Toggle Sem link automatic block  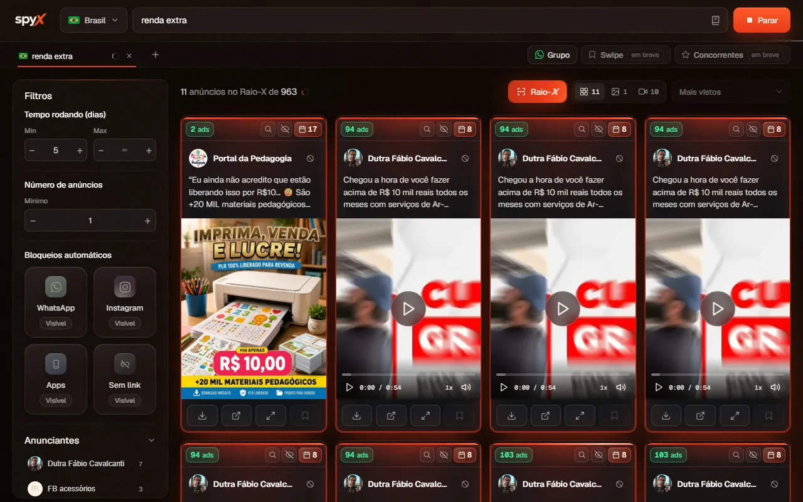125,380
